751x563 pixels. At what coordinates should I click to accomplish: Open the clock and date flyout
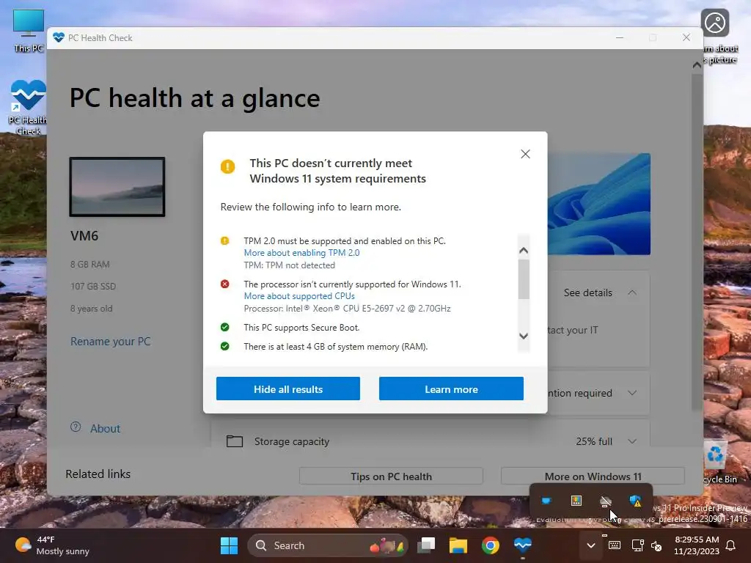click(x=697, y=545)
